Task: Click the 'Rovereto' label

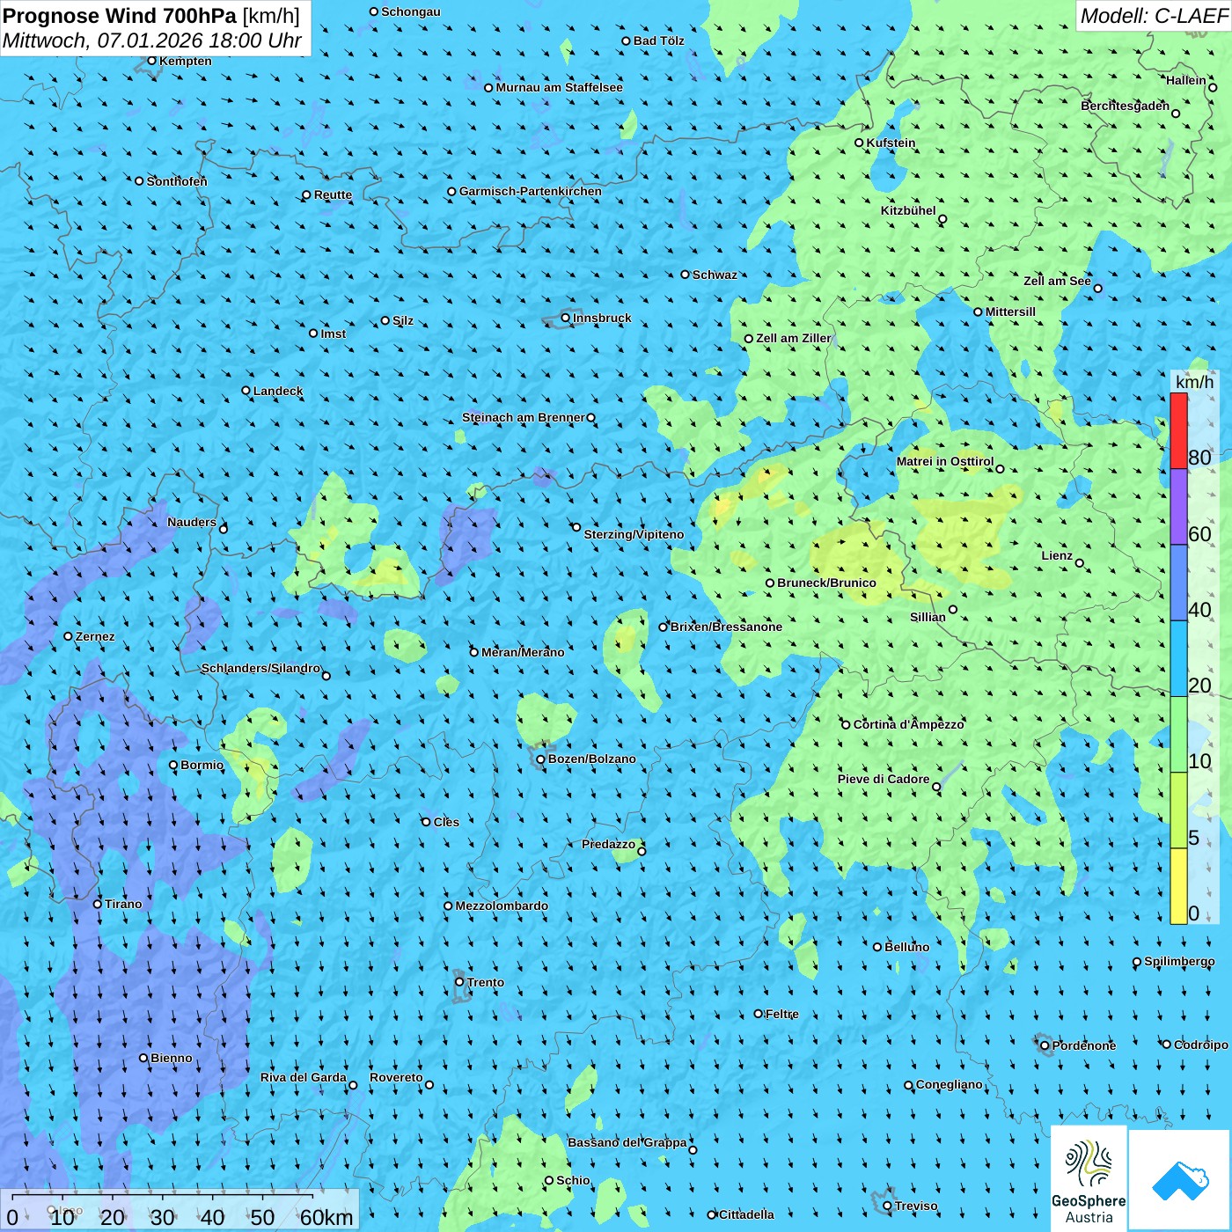Action: click(x=396, y=1077)
